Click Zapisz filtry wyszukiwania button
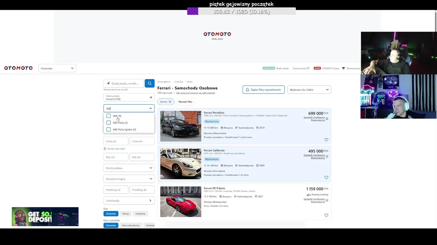Viewport: 437px width, 245px height. coord(264,90)
